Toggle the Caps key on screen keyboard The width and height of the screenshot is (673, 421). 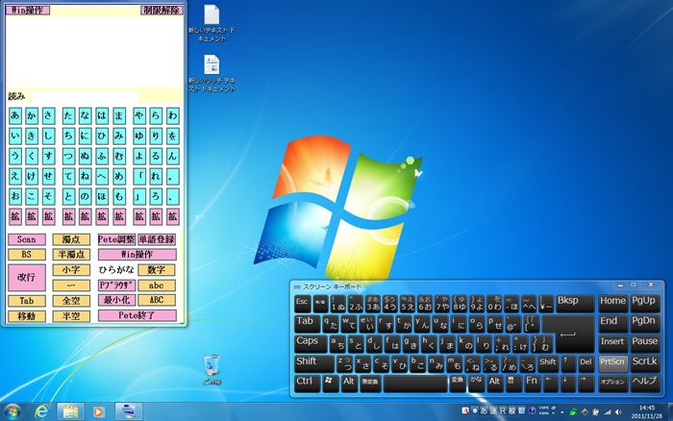[x=312, y=343]
